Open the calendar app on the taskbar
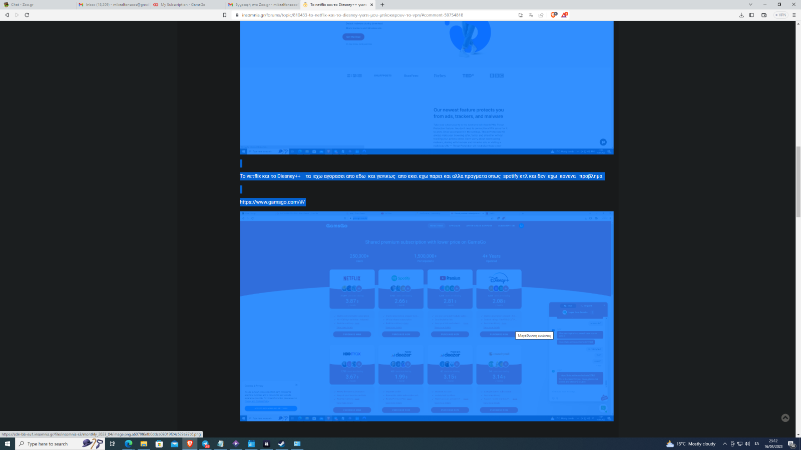 pos(251,443)
